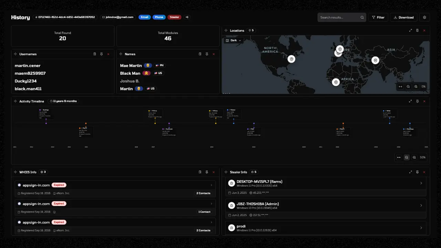This screenshot has width=441, height=248.
Task: Click the search magnifier icon
Action: point(362,17)
